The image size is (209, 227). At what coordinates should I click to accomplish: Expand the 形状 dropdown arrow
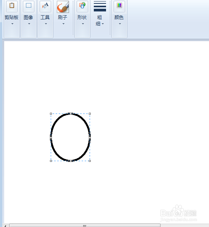pyautogui.click(x=83, y=24)
